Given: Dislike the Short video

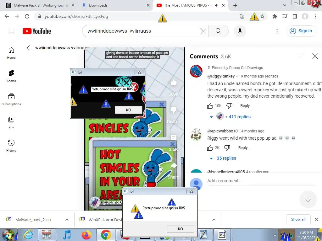Looking at the screenshot, I should click(174, 110).
